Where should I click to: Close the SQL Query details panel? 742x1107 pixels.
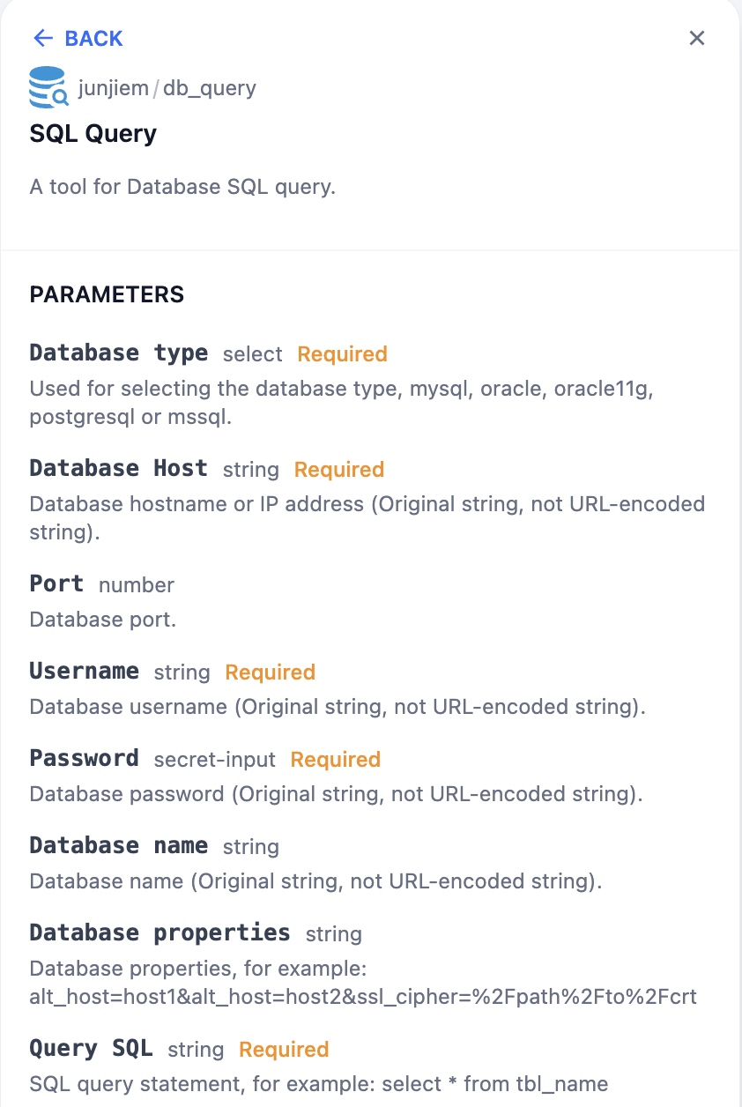[x=697, y=38]
